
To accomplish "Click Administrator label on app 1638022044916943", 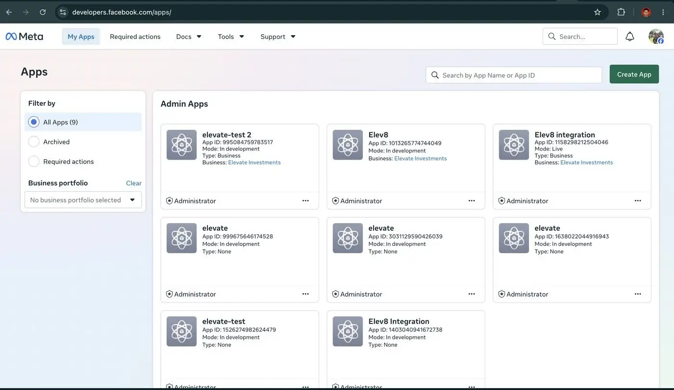I will (x=527, y=294).
